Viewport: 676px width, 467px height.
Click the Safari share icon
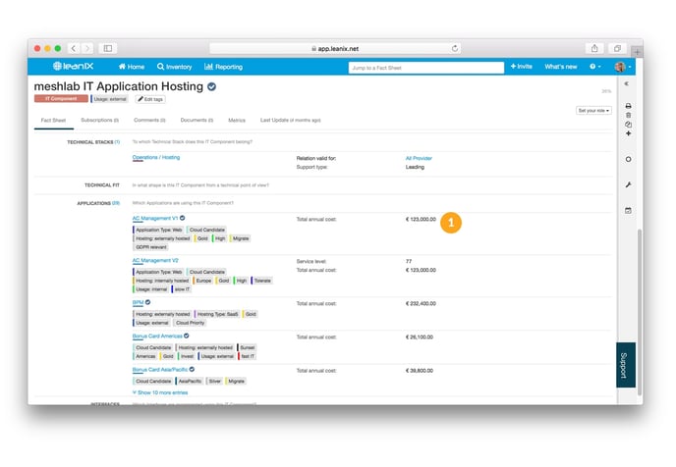click(x=594, y=48)
